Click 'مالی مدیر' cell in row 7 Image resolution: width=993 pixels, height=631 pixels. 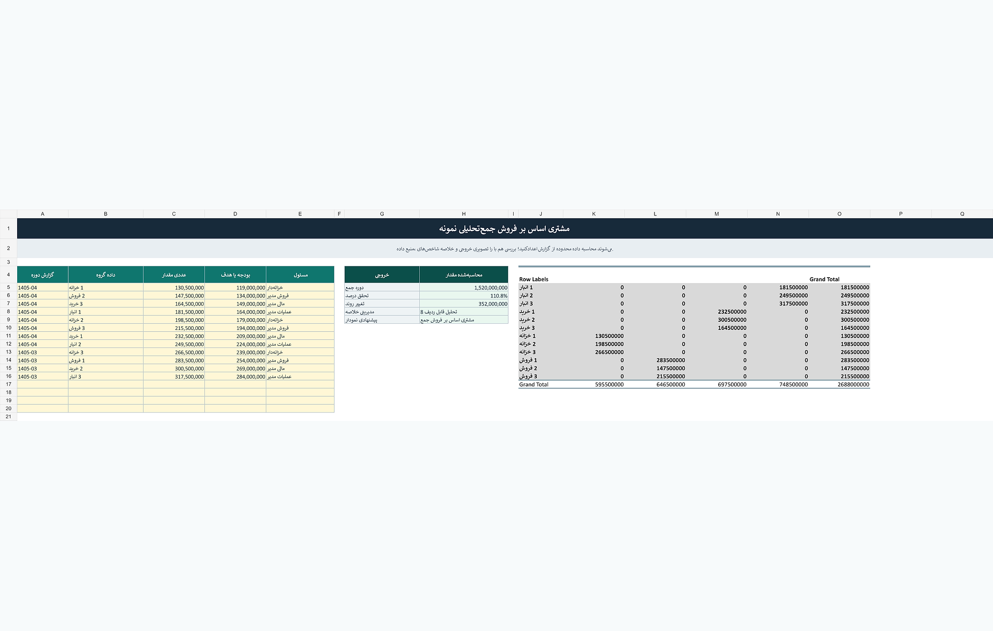pyautogui.click(x=300, y=304)
